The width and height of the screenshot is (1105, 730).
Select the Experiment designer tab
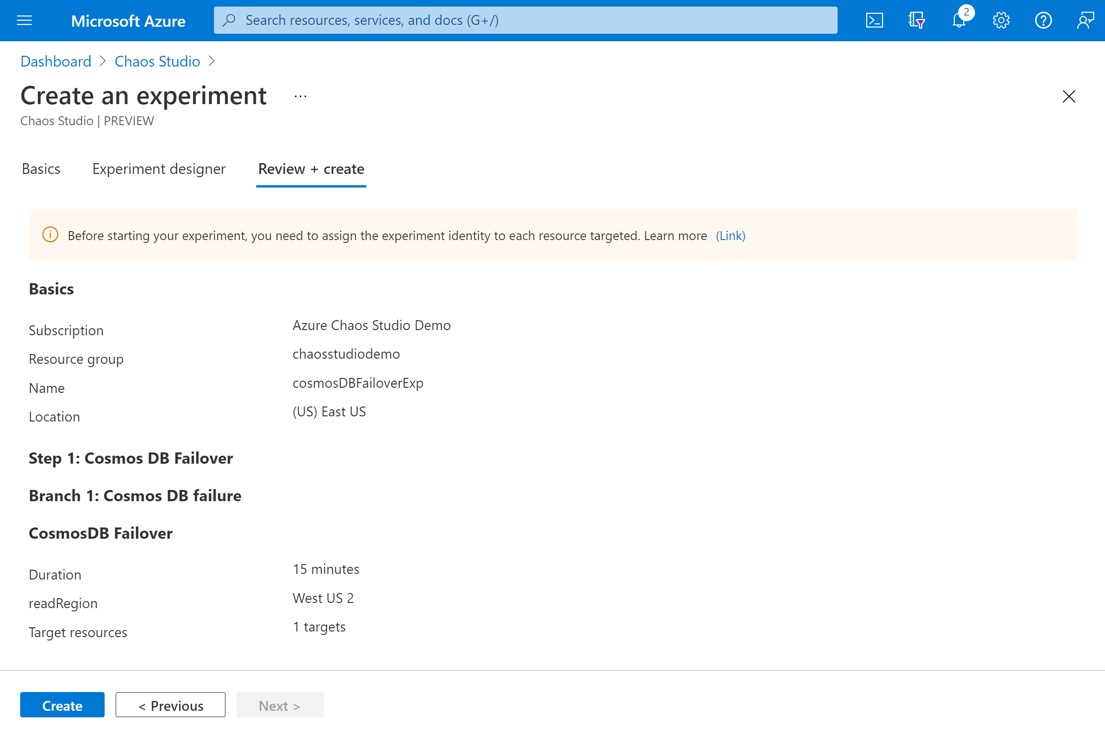point(159,169)
